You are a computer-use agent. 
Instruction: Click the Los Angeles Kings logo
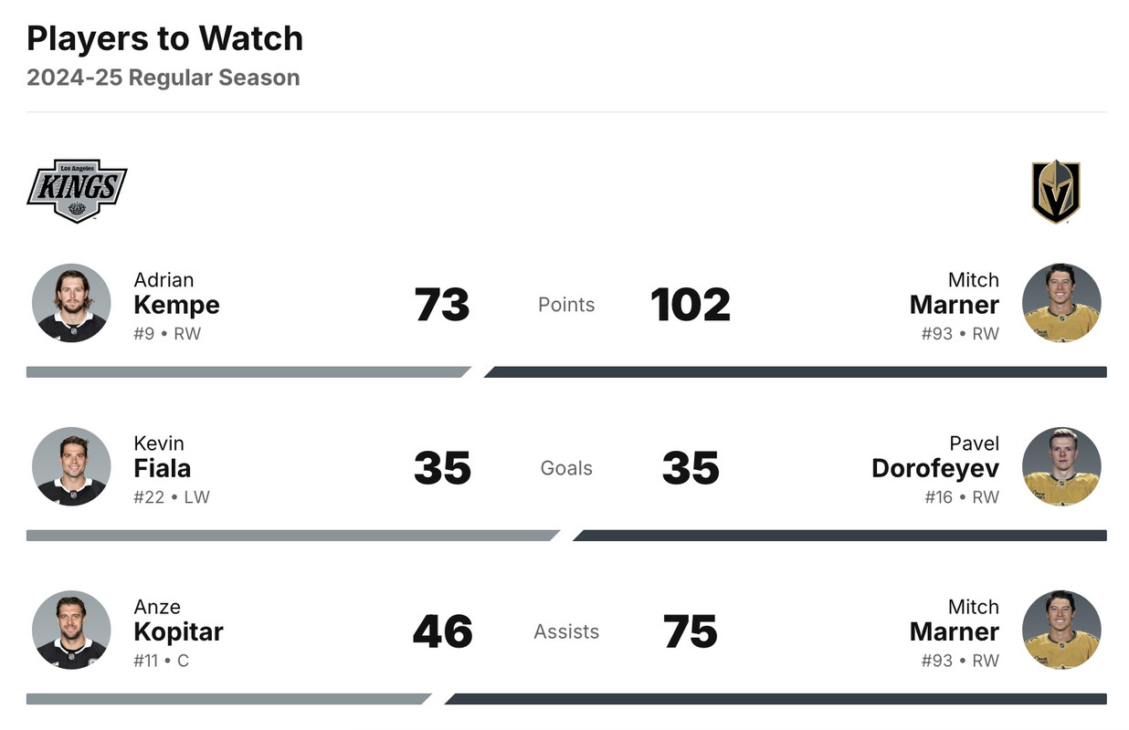coord(77,191)
